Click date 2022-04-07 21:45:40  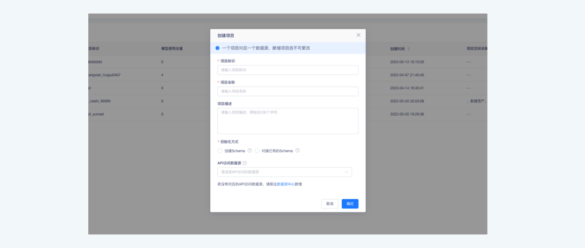(407, 75)
